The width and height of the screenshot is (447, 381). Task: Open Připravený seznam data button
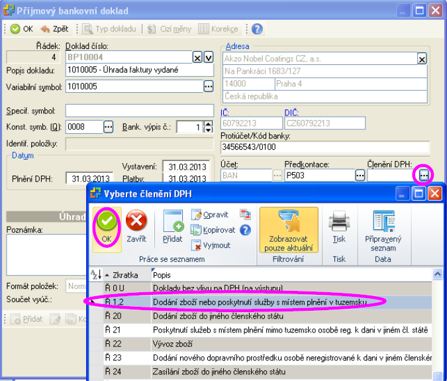tap(383, 231)
